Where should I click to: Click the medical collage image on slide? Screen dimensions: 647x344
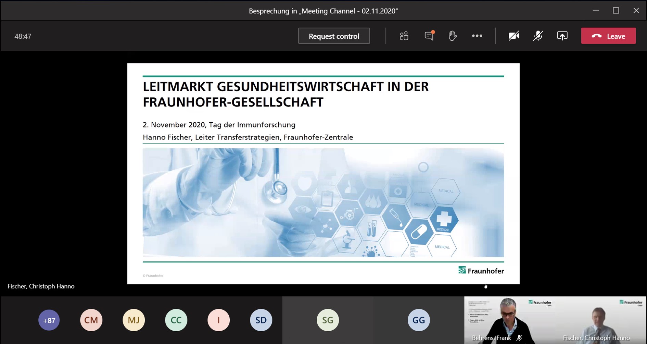[x=323, y=202]
